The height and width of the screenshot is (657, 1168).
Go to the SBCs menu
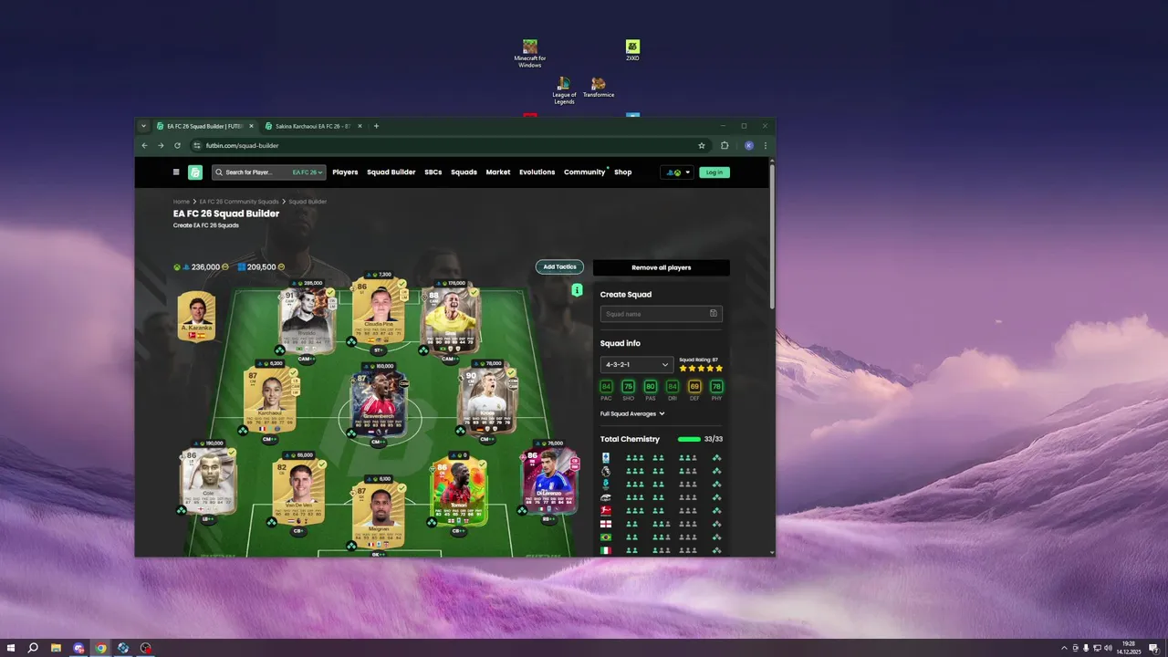coord(433,172)
